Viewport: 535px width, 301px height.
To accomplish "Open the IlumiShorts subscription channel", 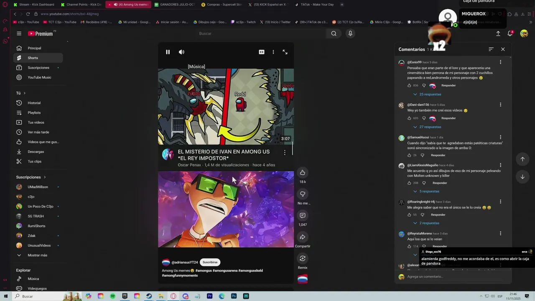I will (x=38, y=226).
